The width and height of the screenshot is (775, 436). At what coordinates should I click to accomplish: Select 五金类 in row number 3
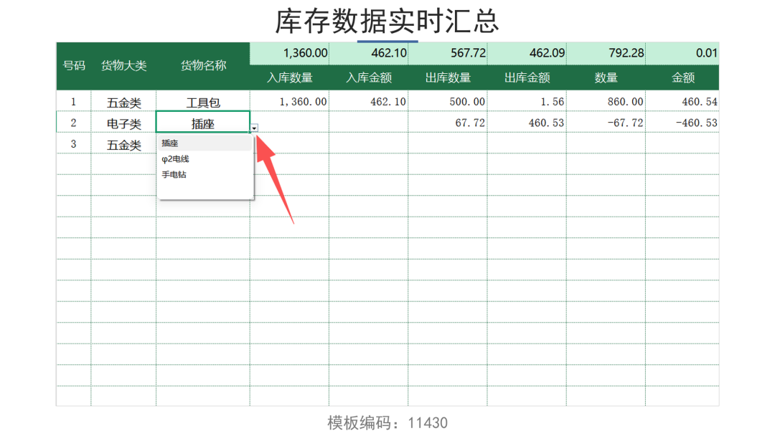tap(123, 143)
